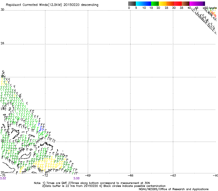Click the latitude label 20
The width and height of the screenshot is (218, 191).
click(x=2, y=172)
